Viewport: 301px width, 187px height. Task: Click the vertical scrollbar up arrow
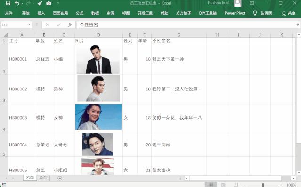299,35
